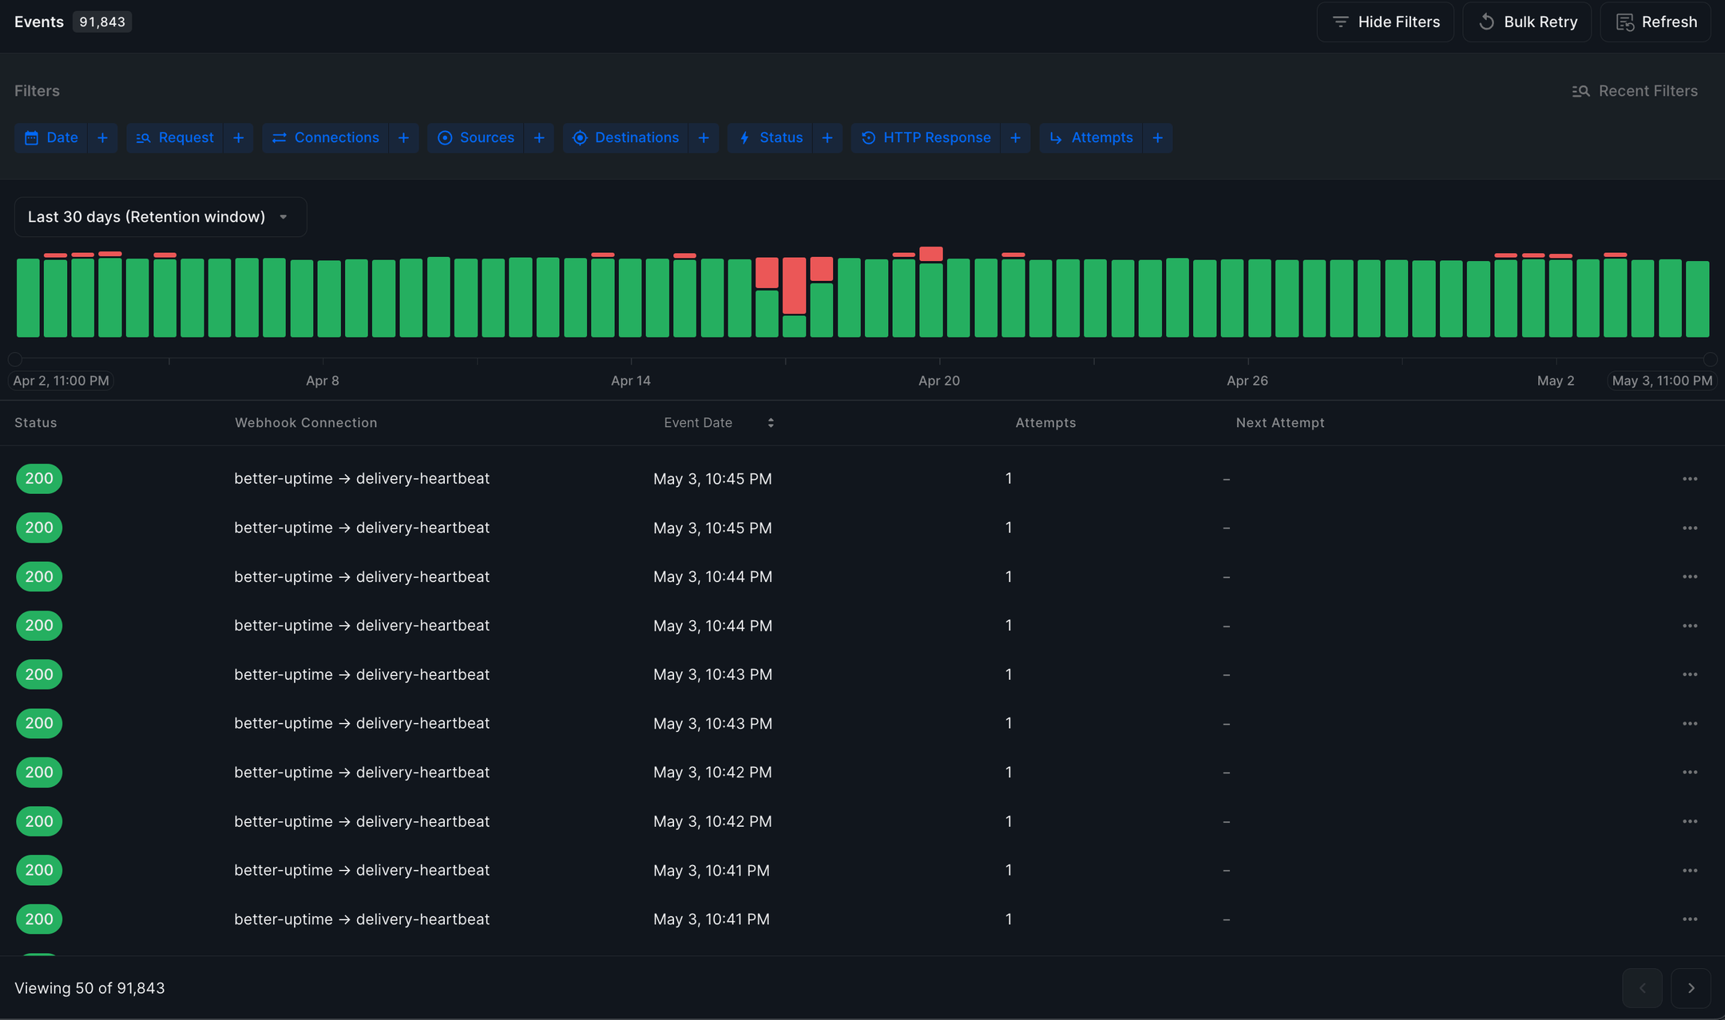
Task: Click the calendar icon on the Date filter
Action: coord(32,137)
